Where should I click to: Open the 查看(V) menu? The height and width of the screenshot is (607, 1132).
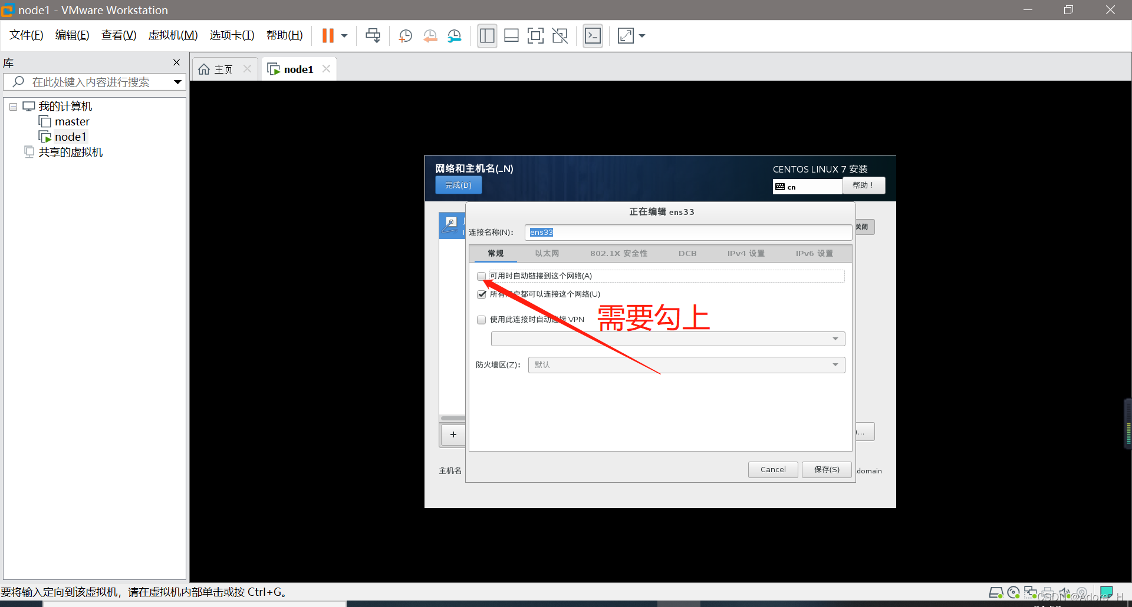click(119, 35)
